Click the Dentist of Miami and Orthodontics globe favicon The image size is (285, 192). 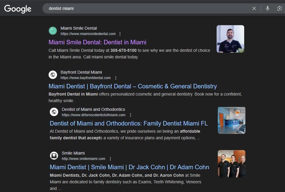(x=54, y=112)
